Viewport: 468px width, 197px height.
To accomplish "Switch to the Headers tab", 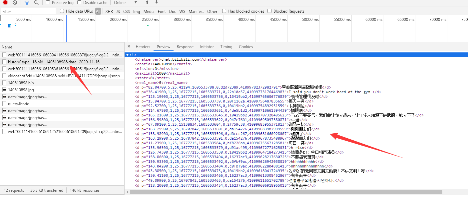I will tap(143, 47).
